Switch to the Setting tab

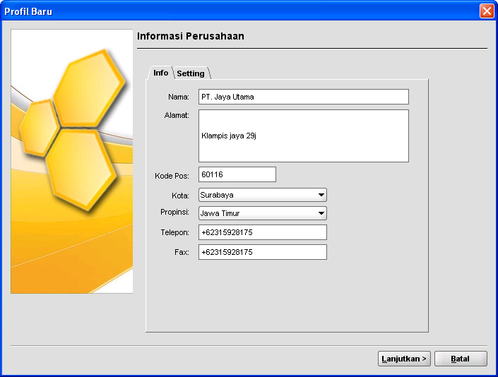coord(191,73)
